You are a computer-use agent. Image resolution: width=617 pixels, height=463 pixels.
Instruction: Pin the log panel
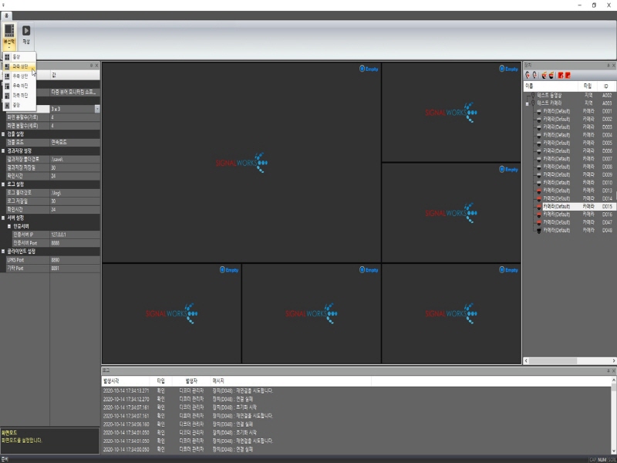pos(608,371)
